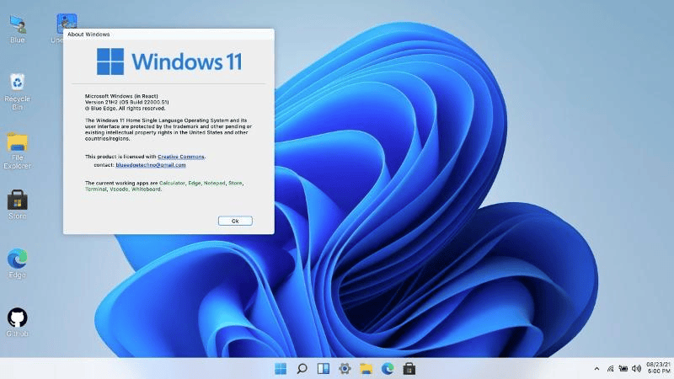Select the Store desktop shortcut
The height and width of the screenshot is (379, 674).
(x=17, y=200)
